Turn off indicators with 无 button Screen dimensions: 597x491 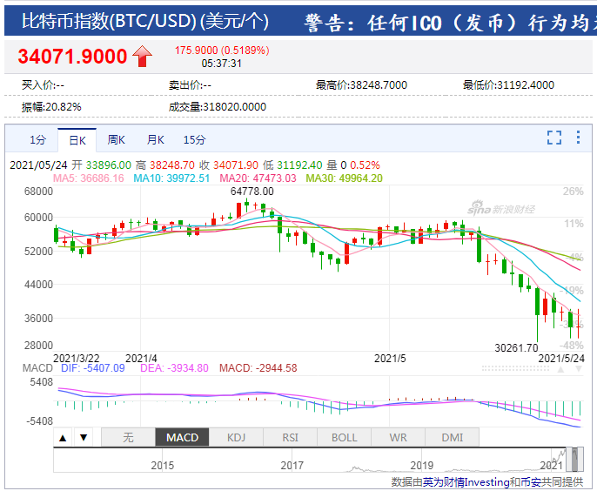(128, 437)
